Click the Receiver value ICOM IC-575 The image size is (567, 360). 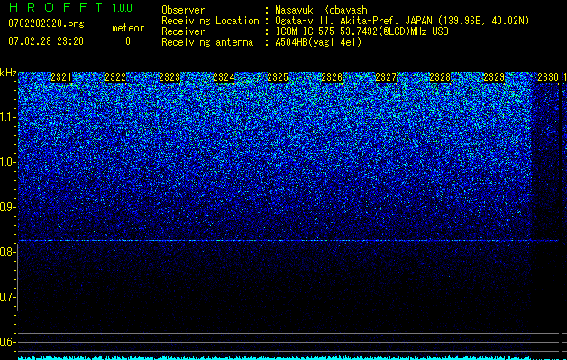tap(306, 31)
